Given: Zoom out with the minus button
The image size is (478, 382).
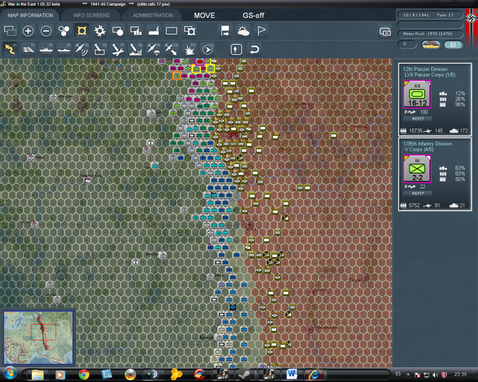Looking at the screenshot, I should tap(46, 31).
